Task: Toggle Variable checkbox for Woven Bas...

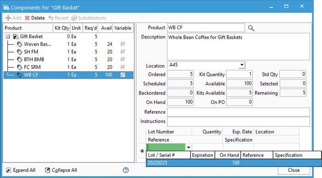Action: [x=123, y=44]
